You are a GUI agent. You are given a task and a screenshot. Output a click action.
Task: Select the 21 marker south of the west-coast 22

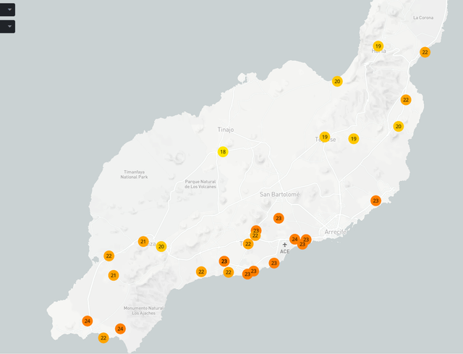tap(114, 275)
